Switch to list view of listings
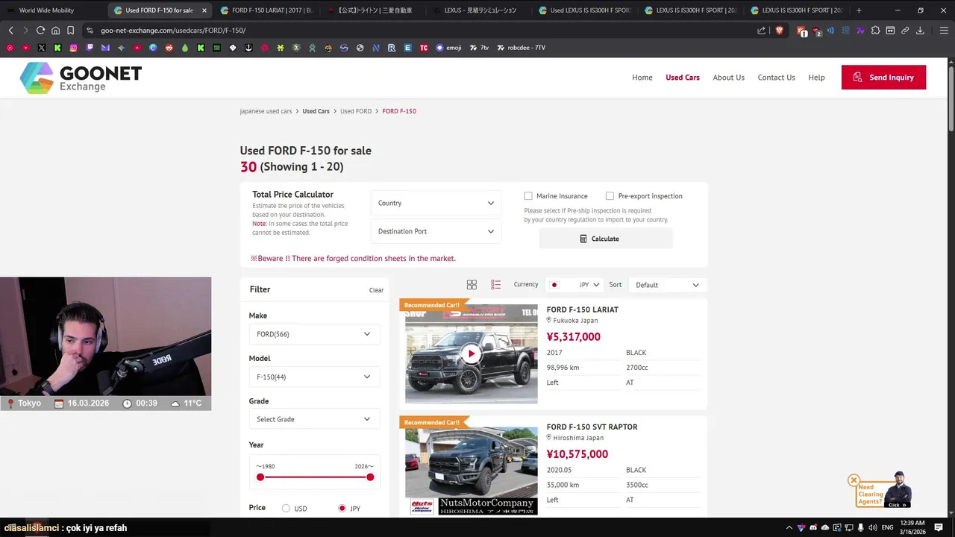Viewport: 955px width, 537px height. pyautogui.click(x=495, y=285)
